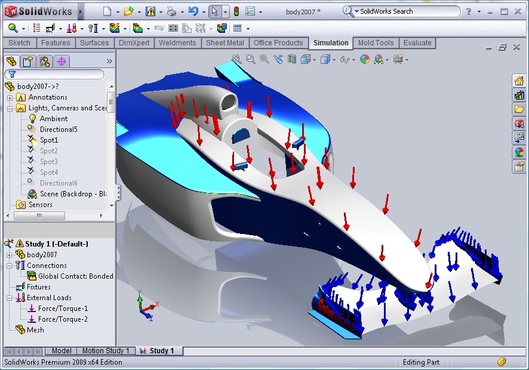Screen dimensions: 529x370
Task: Click the Apply Material list icon
Action: 36,28
